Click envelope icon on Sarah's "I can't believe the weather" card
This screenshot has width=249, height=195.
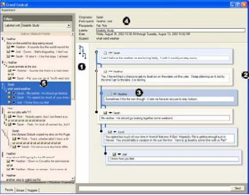tap(105, 53)
